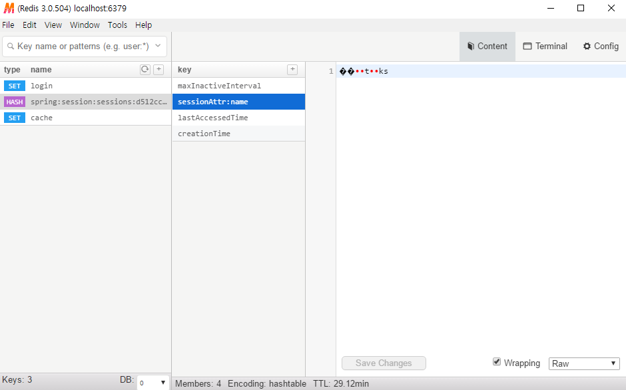Open the File menu
The height and width of the screenshot is (390, 626).
click(8, 25)
